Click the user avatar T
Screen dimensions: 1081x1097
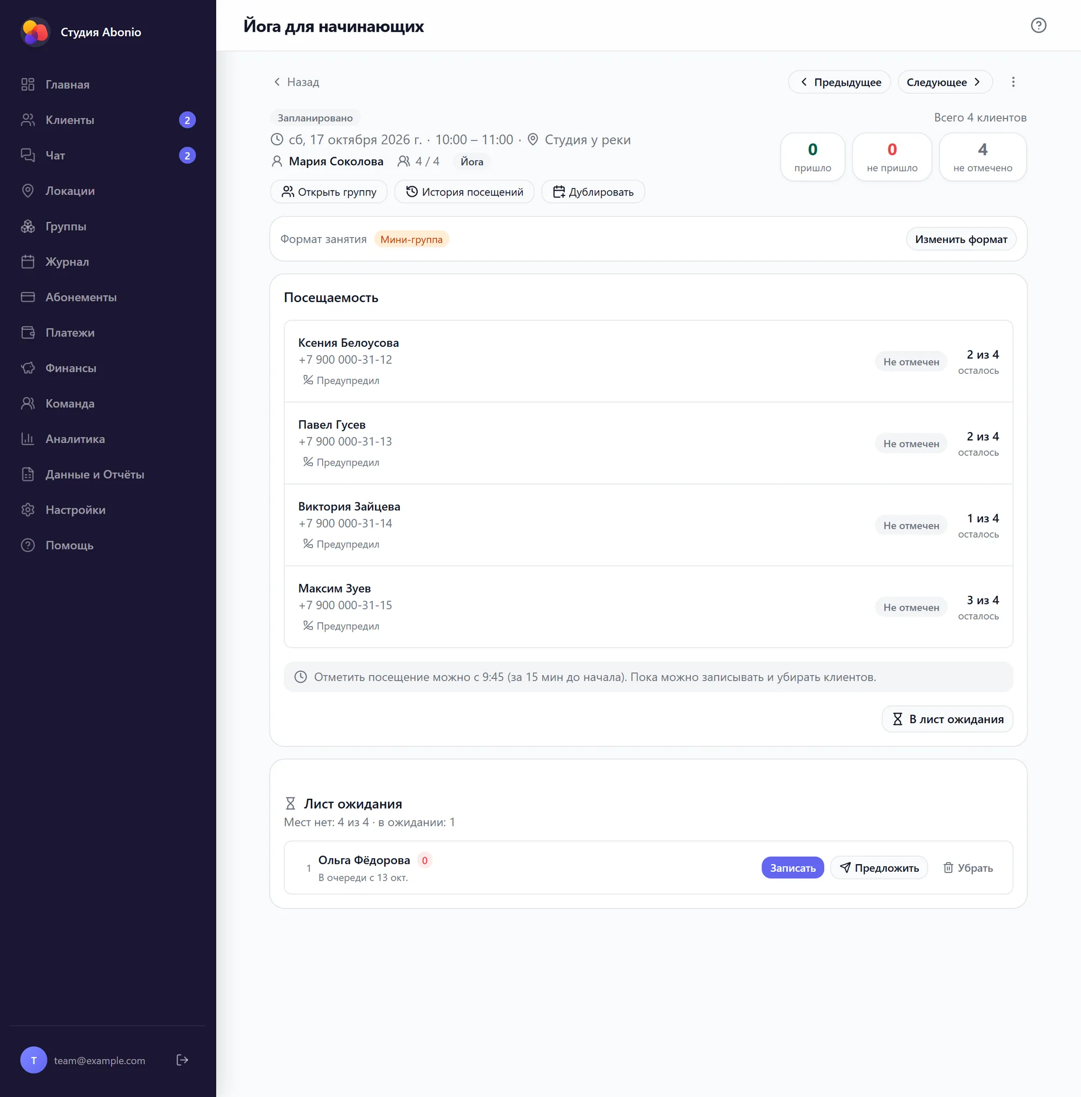tap(34, 1060)
